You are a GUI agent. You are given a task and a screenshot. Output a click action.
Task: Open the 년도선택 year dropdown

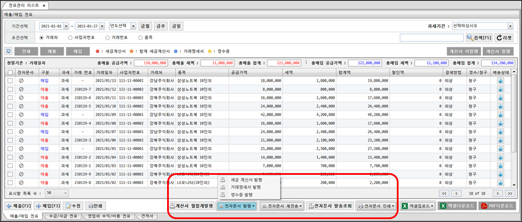pyautogui.click(x=133, y=26)
